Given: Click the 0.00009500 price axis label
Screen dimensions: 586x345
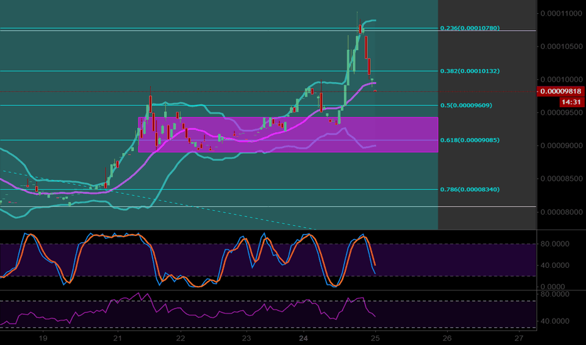Looking at the screenshot, I should 561,113.
